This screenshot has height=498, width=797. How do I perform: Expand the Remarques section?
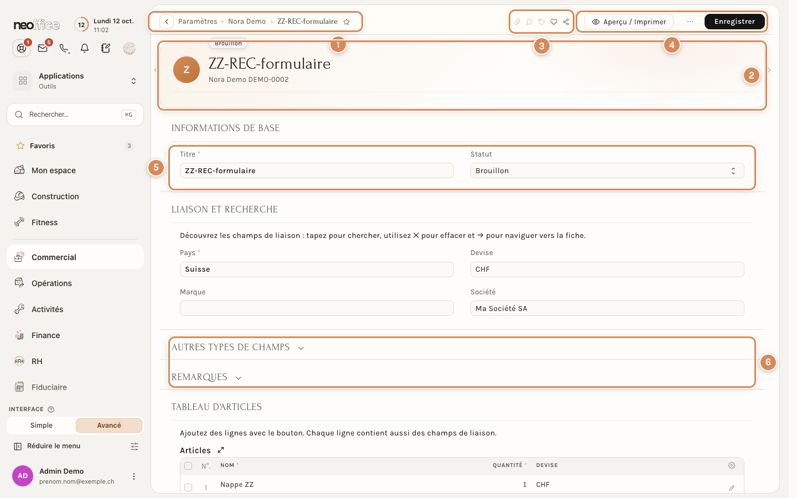[207, 377]
